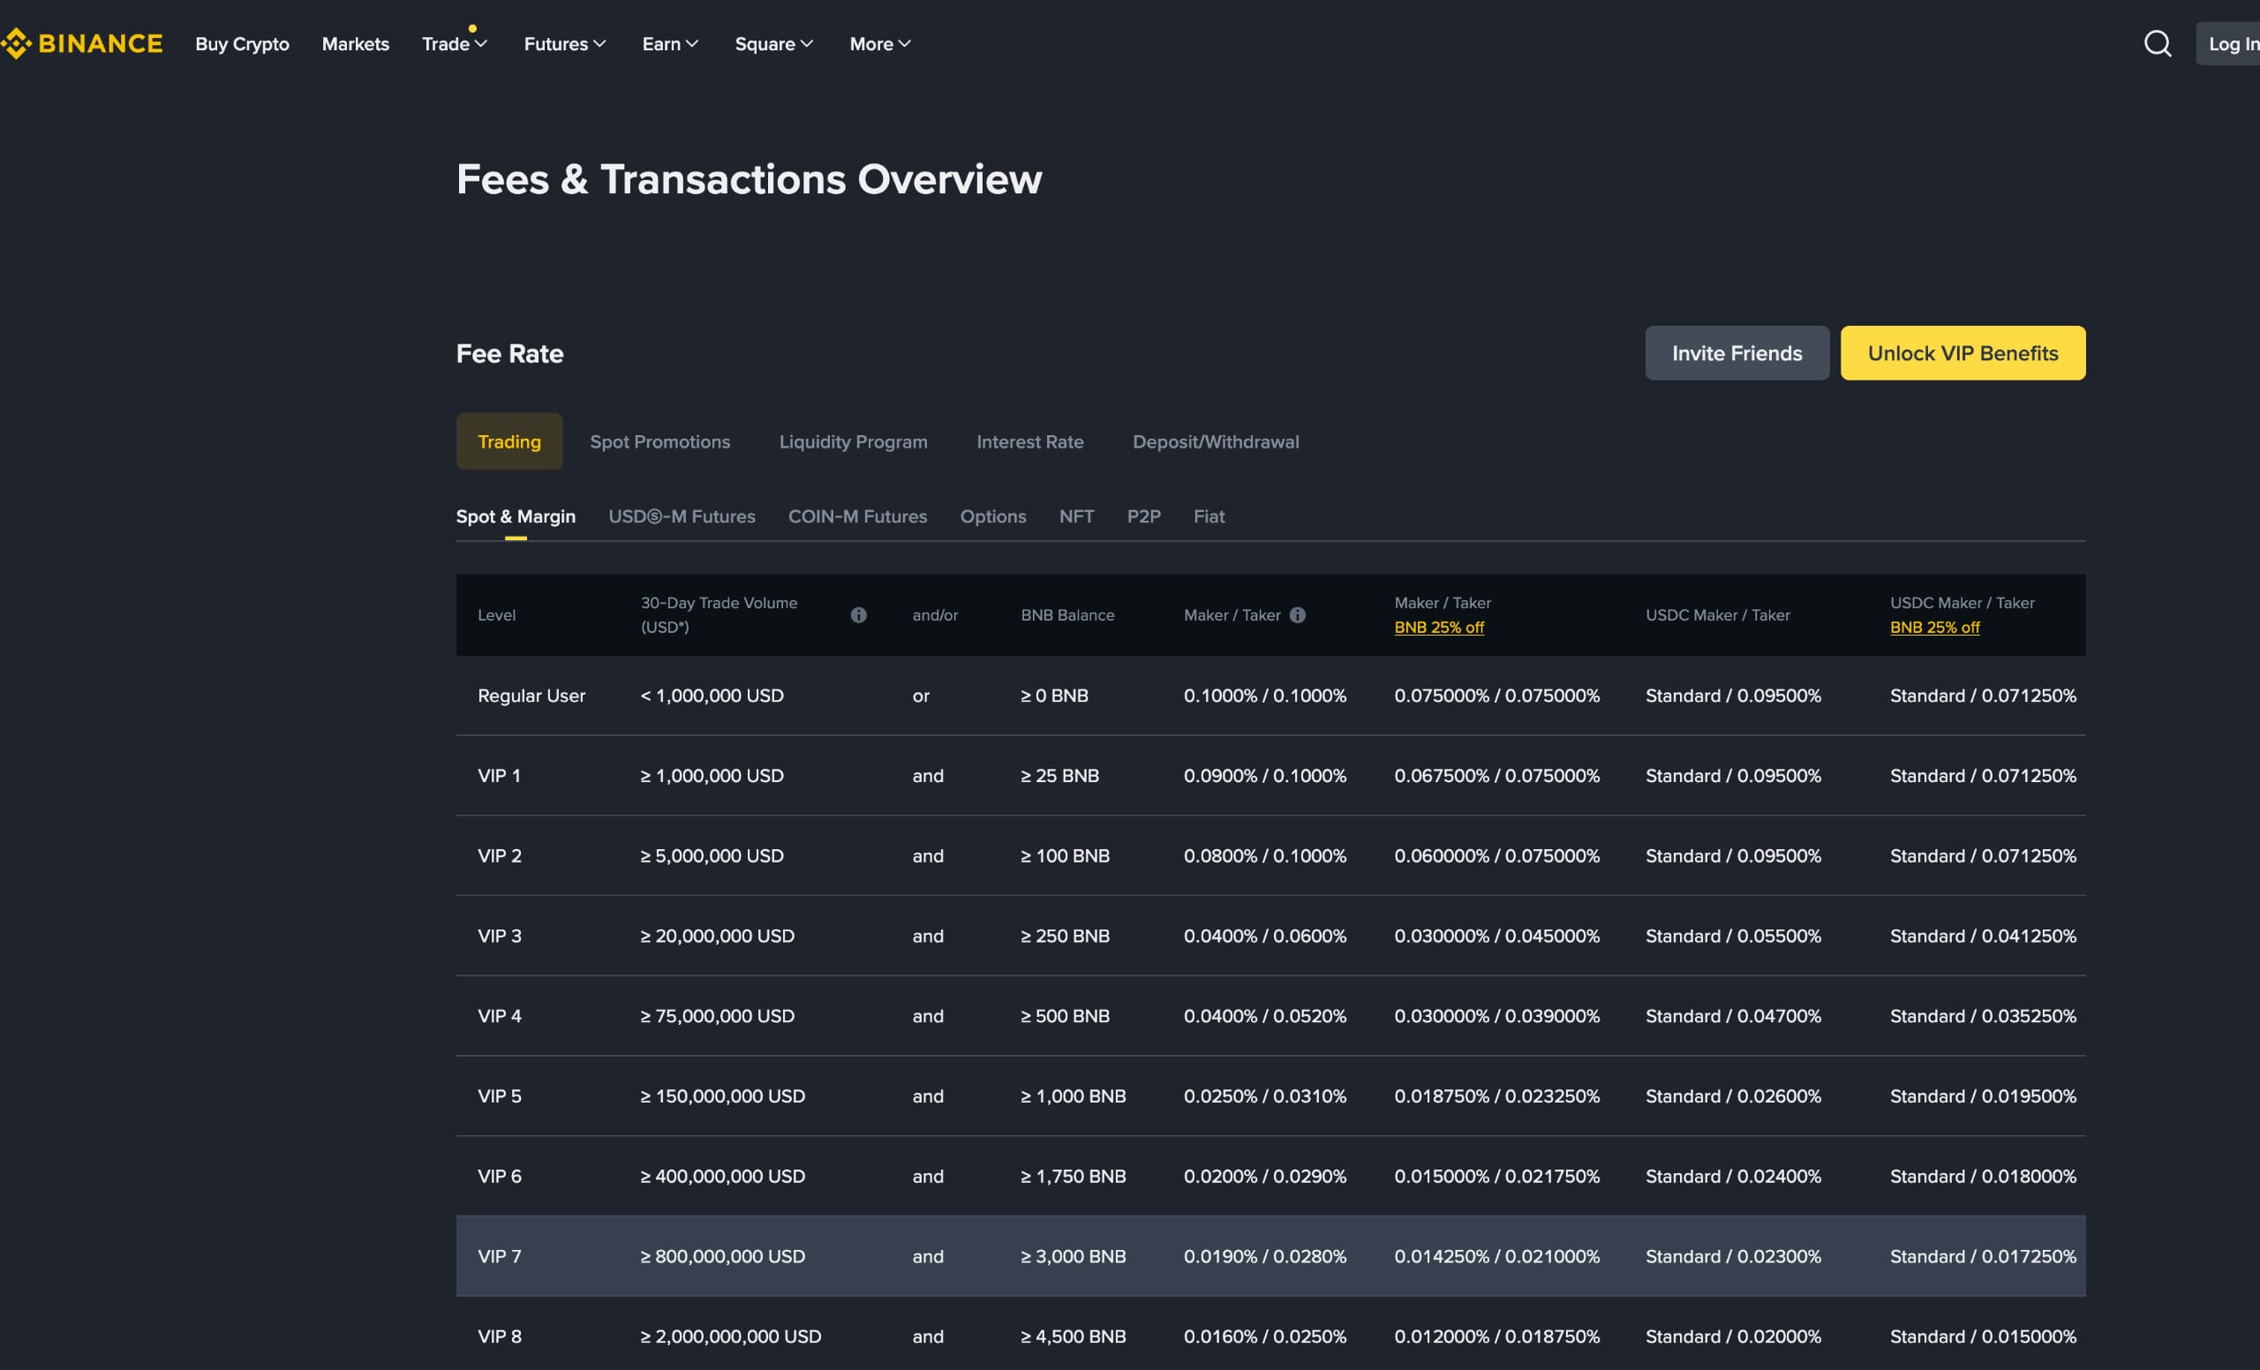Open the COIN-M Futures tab
The height and width of the screenshot is (1370, 2260).
click(856, 516)
